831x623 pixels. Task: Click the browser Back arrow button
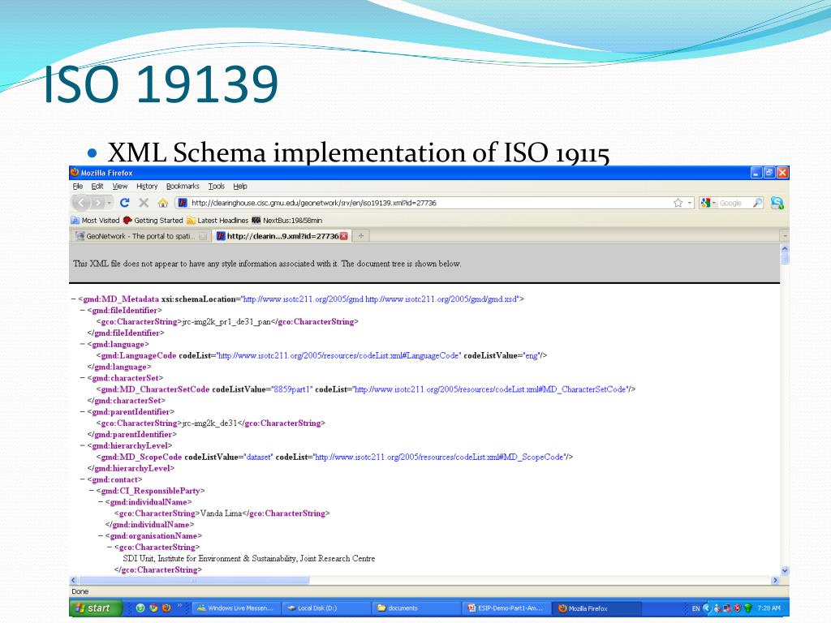(x=81, y=203)
